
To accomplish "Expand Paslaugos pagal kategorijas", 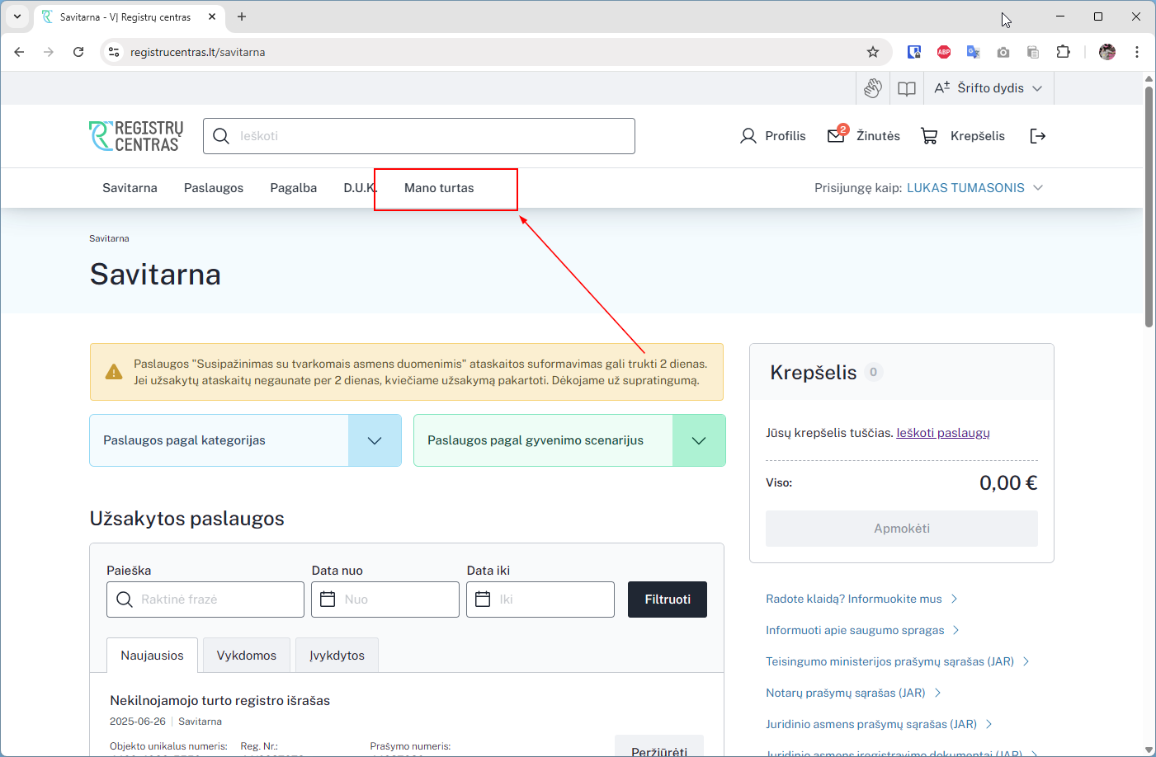I will [x=245, y=440].
